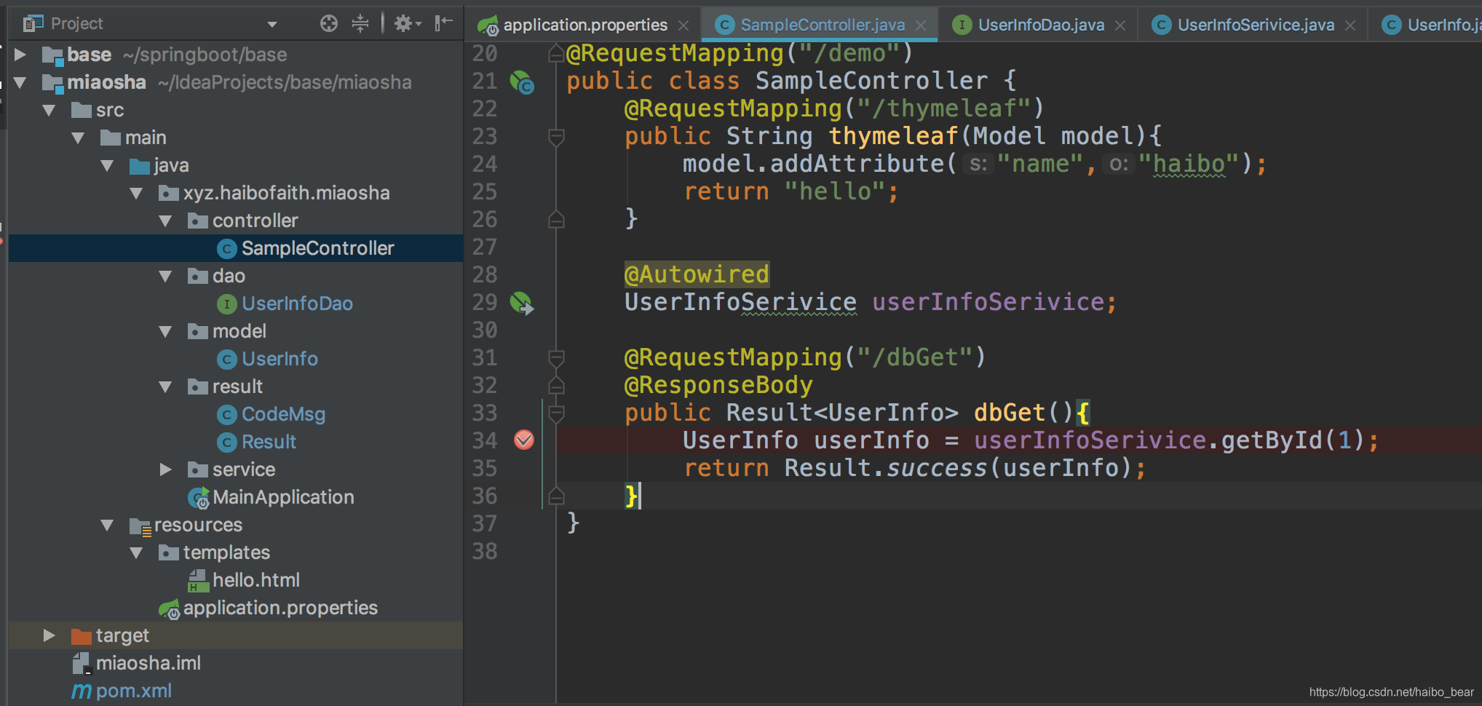
Task: Click the fold marker at line 32
Action: (x=556, y=385)
